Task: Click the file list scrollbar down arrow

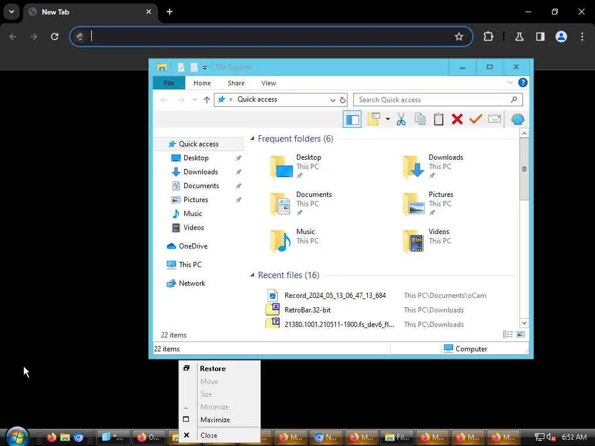Action: tap(524, 323)
